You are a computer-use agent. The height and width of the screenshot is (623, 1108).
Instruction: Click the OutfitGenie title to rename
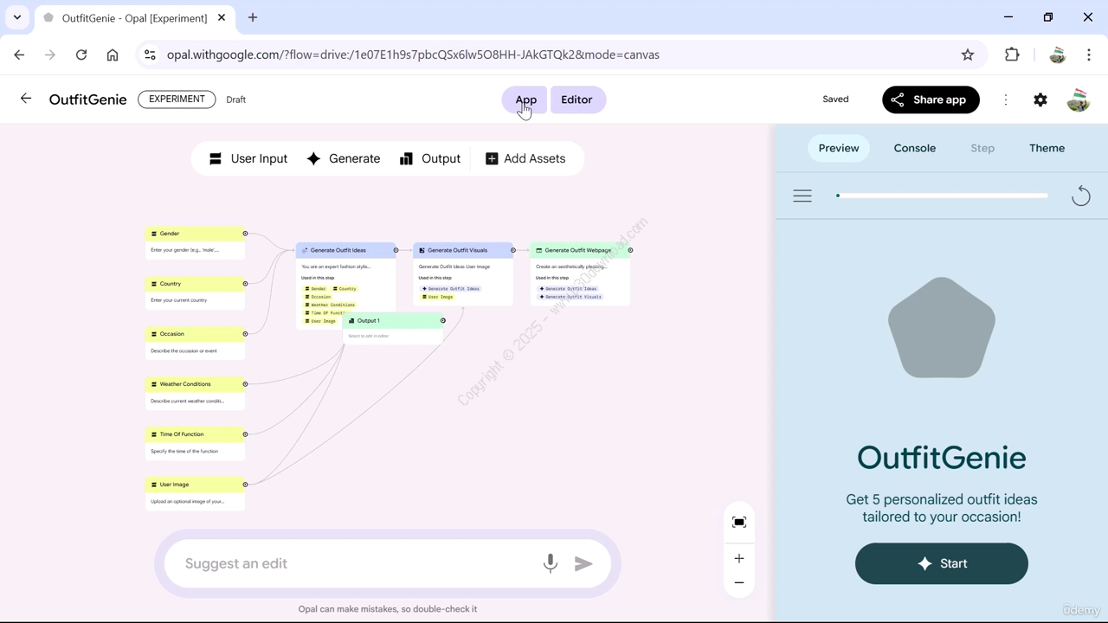click(x=88, y=100)
